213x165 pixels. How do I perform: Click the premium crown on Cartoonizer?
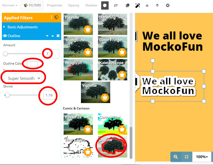click(x=122, y=129)
